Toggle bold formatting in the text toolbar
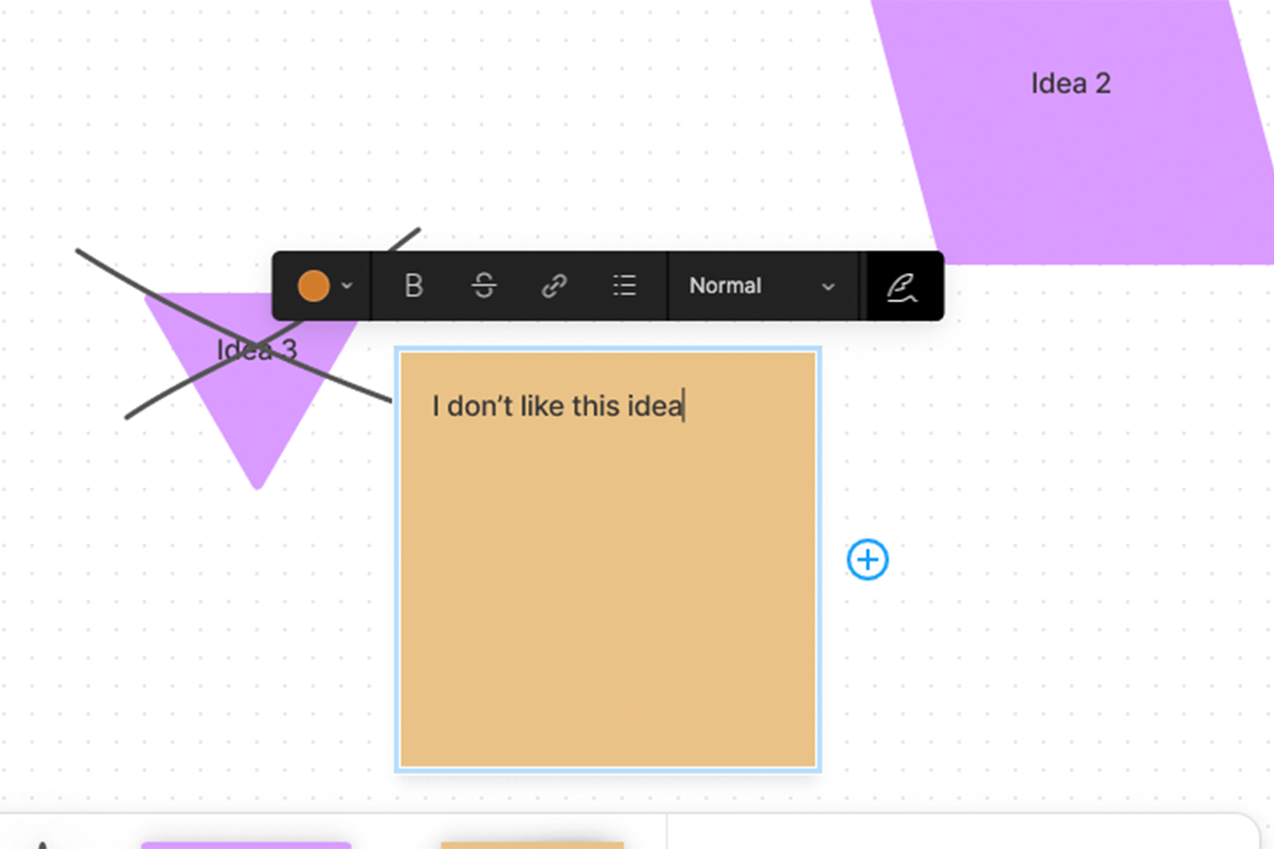Image resolution: width=1274 pixels, height=849 pixels. [412, 286]
